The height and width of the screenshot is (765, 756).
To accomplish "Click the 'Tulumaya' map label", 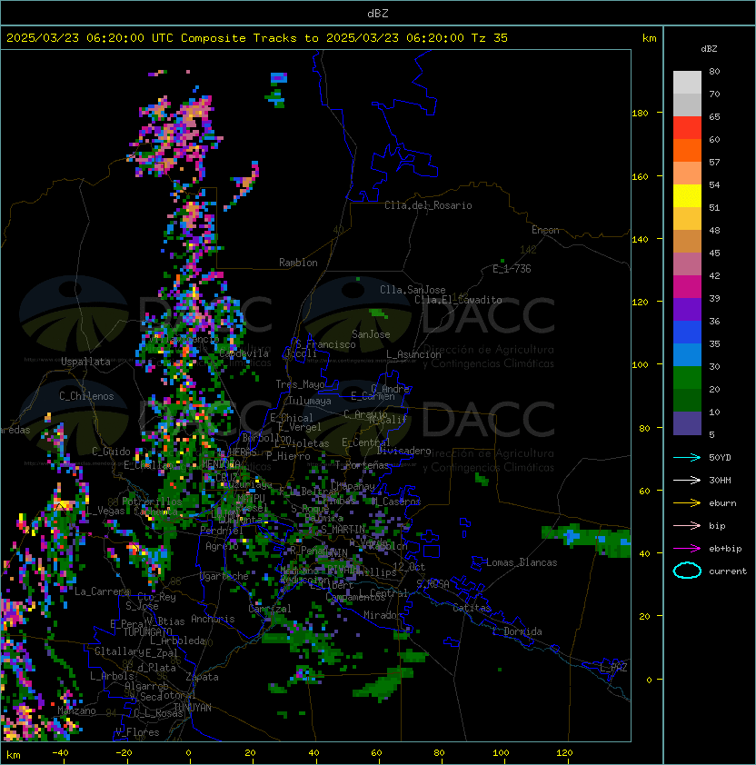I will point(310,401).
